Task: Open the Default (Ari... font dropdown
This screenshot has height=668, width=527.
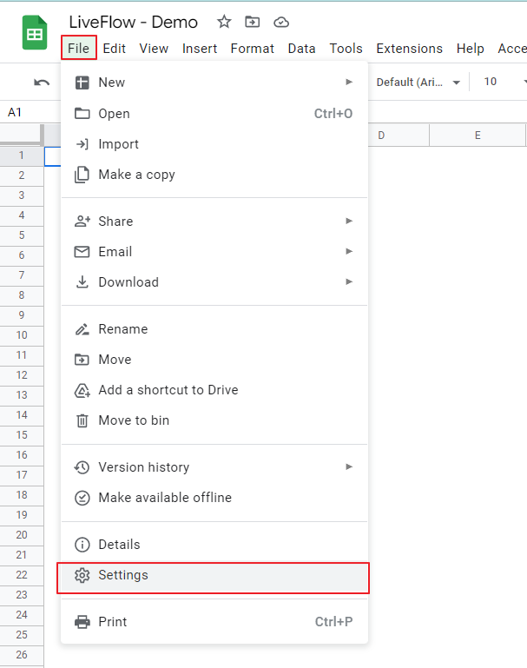Action: click(418, 82)
